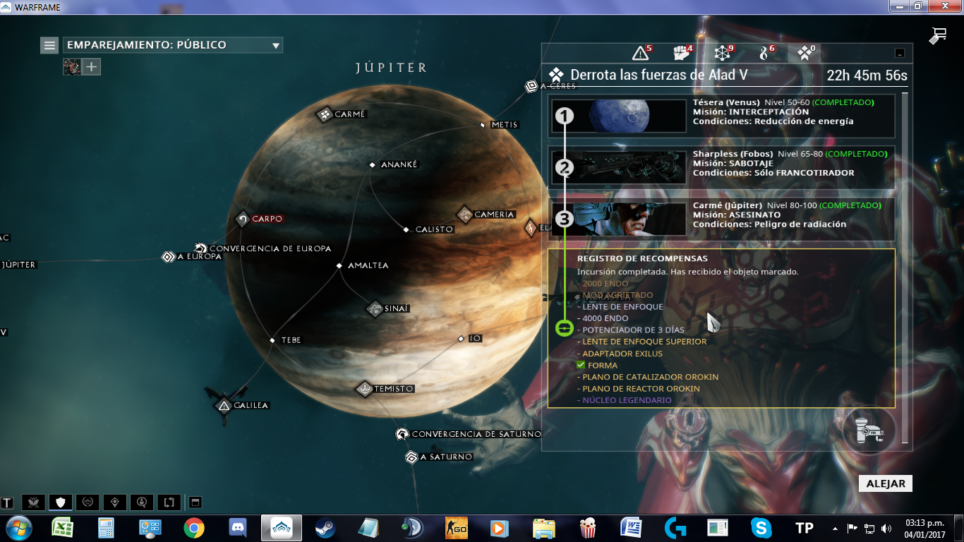The width and height of the screenshot is (964, 542).
Task: Open the market cart icon
Action: pos(938,35)
